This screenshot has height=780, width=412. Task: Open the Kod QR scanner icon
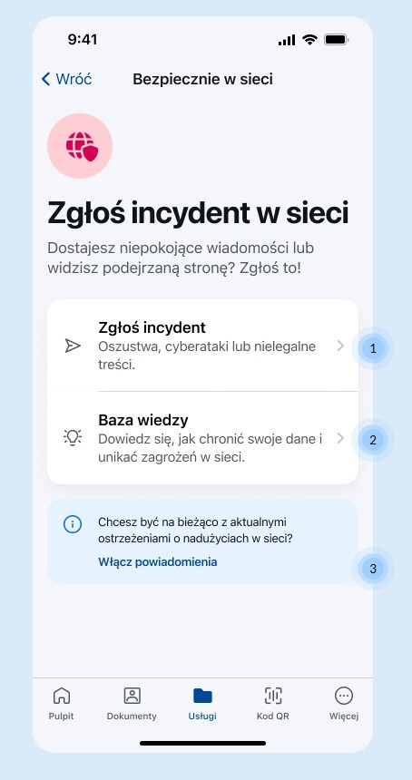pos(272,696)
